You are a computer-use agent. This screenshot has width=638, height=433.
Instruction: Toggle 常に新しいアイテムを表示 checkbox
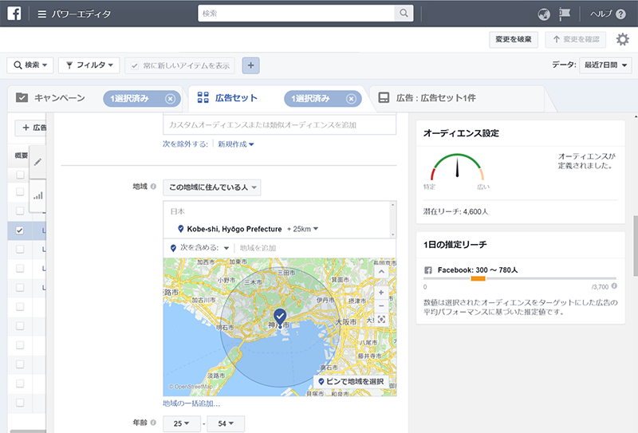[x=135, y=65]
